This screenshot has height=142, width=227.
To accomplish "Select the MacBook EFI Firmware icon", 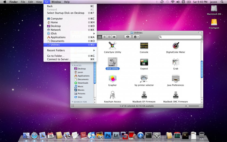I will 144,95.
